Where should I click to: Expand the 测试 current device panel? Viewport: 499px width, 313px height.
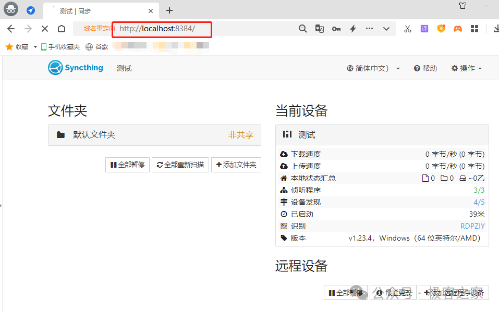click(382, 135)
